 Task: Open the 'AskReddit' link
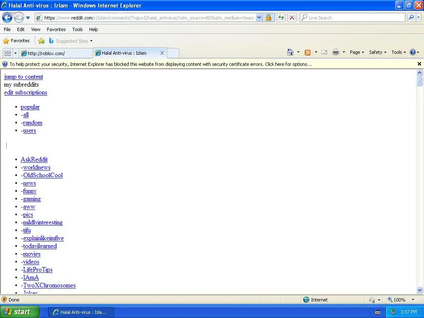34,159
